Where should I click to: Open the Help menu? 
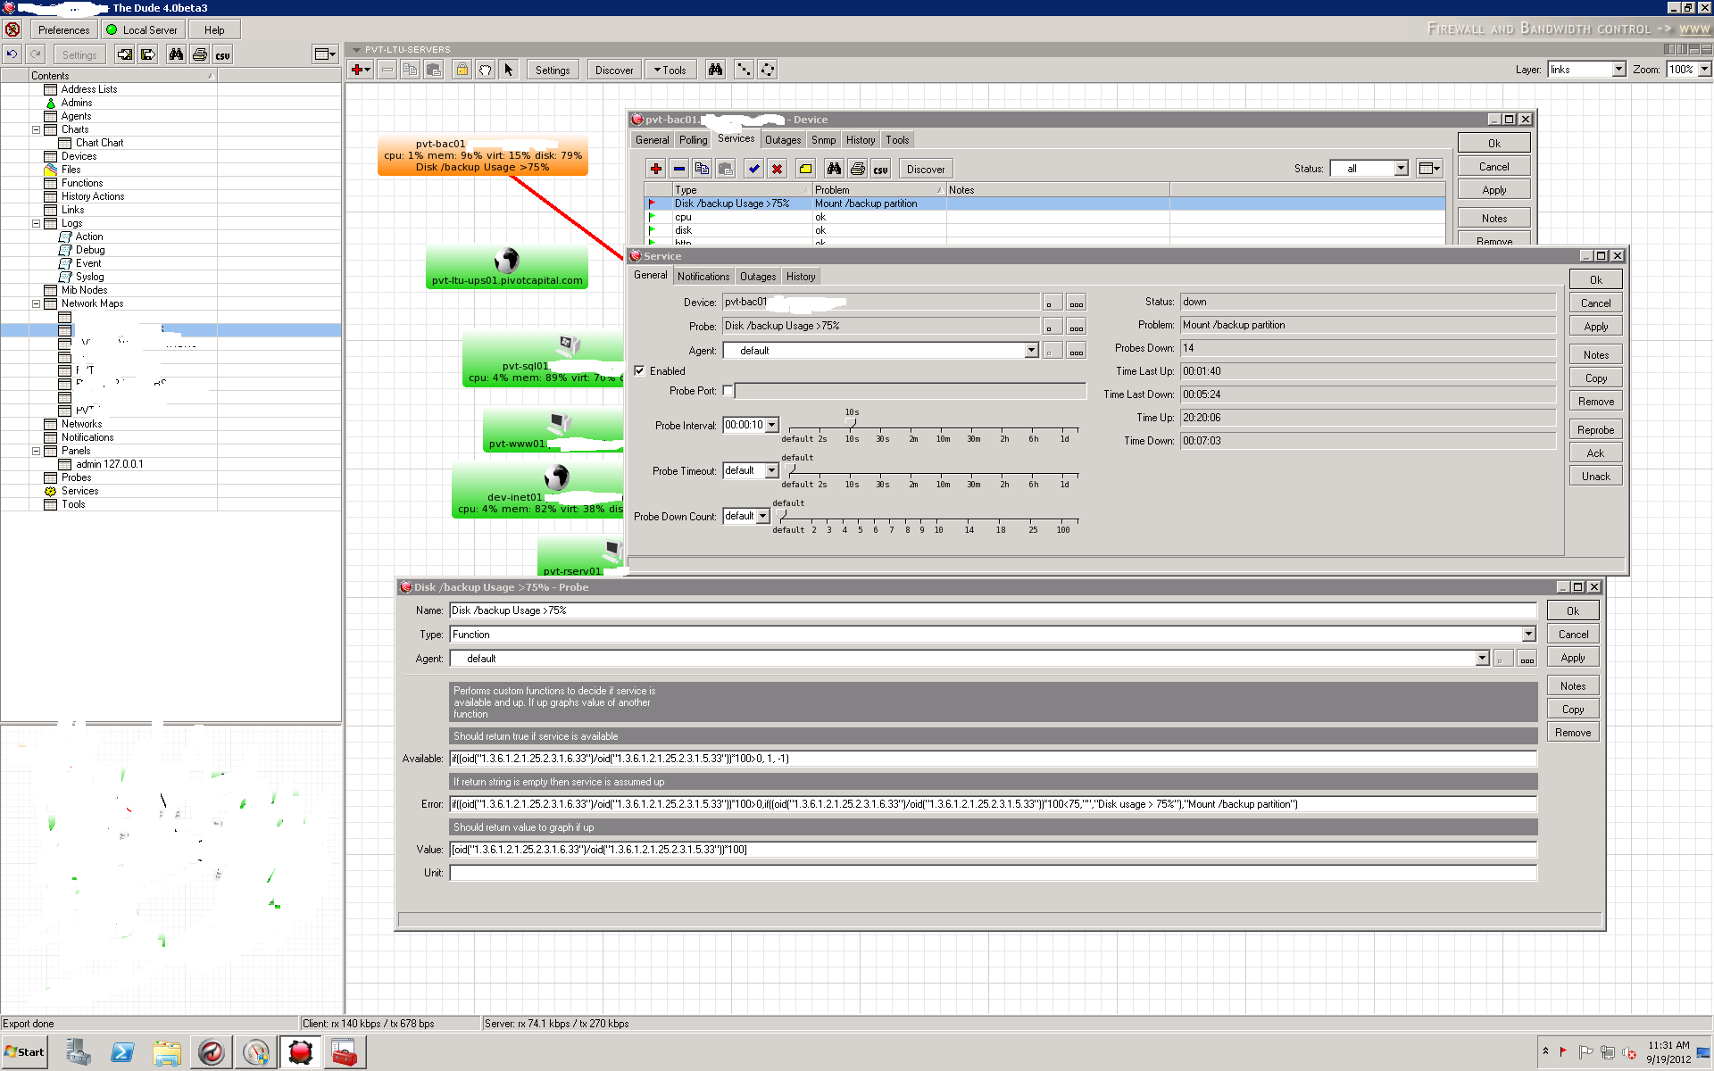click(214, 29)
